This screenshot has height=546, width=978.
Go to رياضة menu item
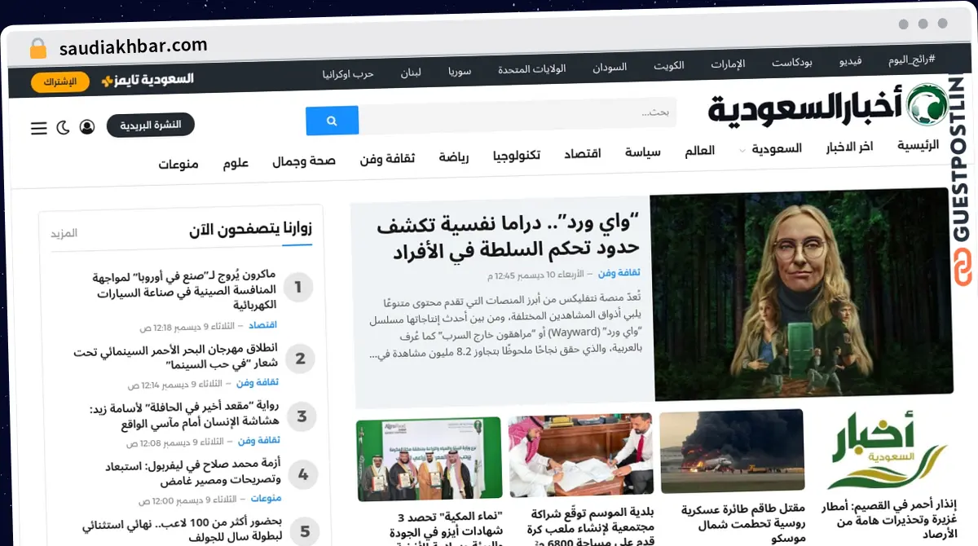click(453, 156)
